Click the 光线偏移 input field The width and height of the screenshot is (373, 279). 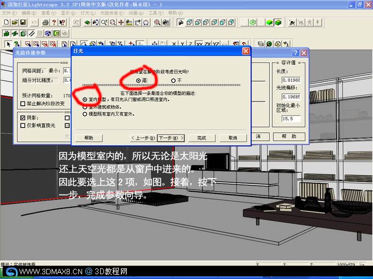coord(291,97)
